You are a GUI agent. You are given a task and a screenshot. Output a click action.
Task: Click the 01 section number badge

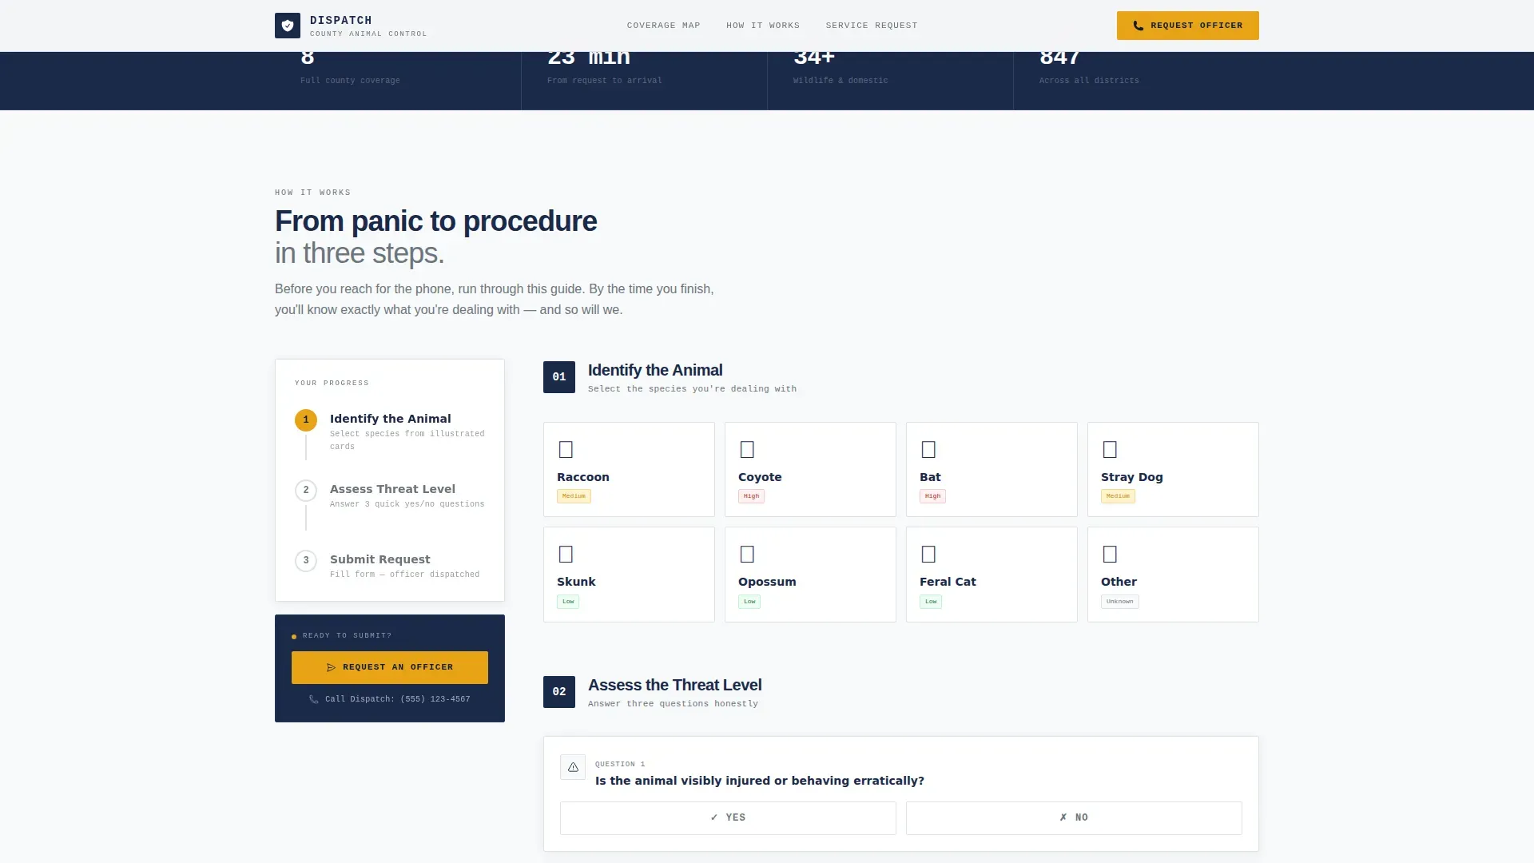[559, 377]
